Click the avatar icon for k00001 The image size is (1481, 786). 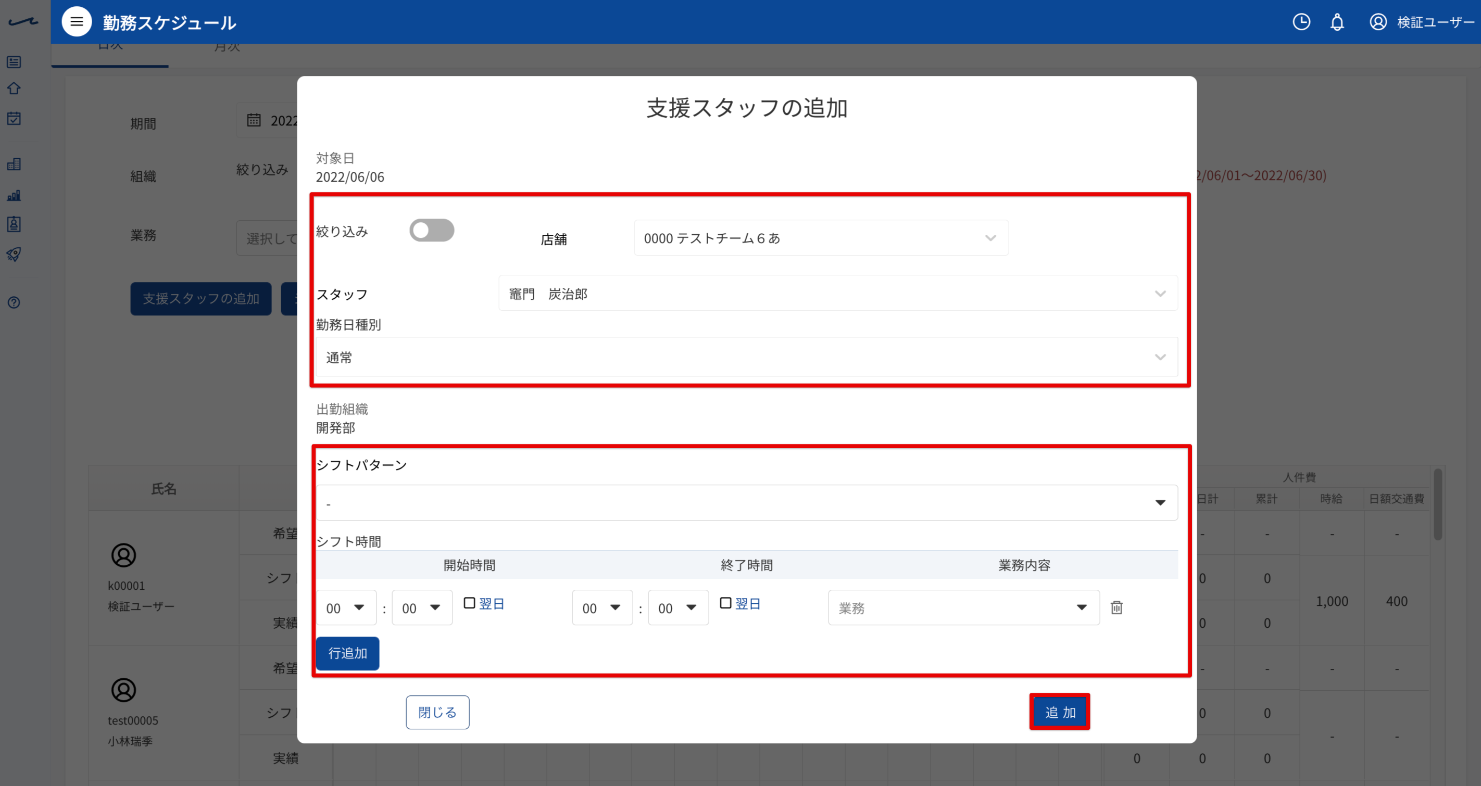coord(123,555)
